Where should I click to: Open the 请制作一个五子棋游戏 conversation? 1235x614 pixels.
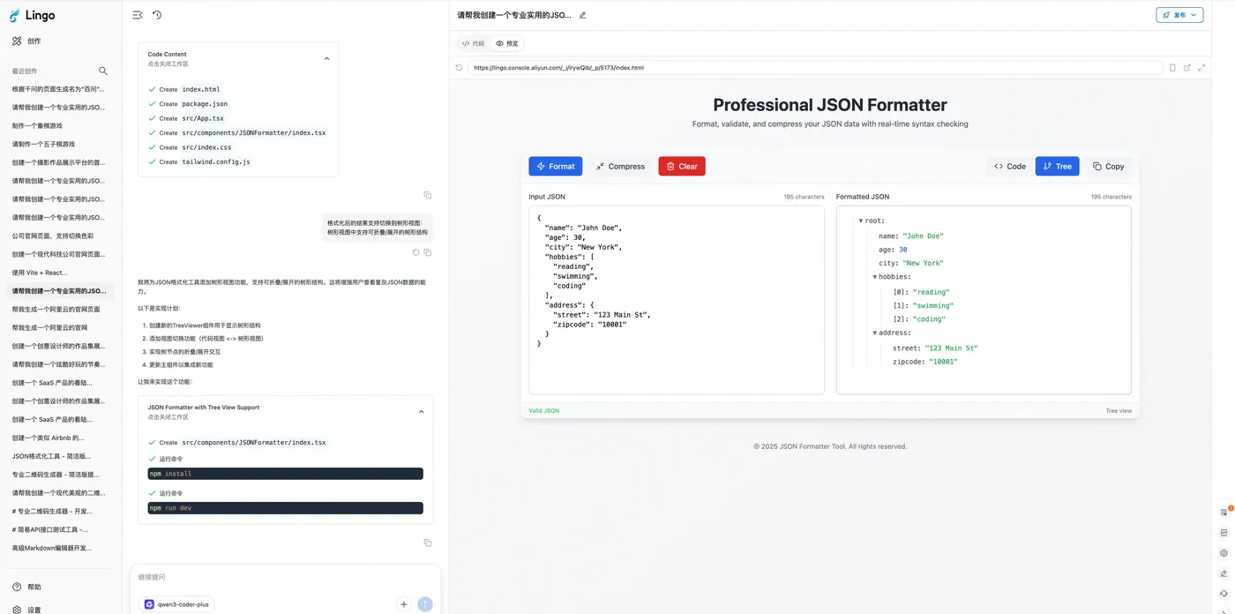[x=43, y=144]
